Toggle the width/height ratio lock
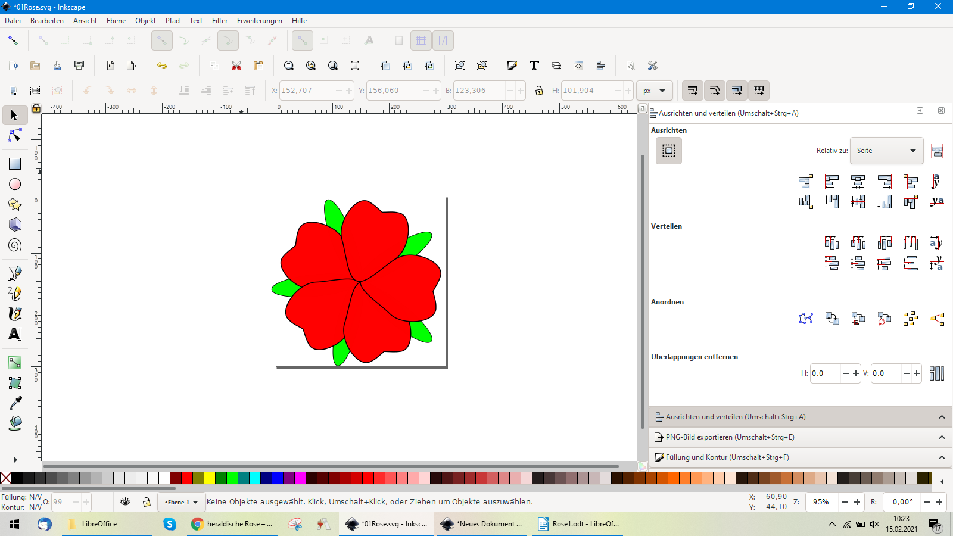Screen dimensions: 953x536 pyautogui.click(x=539, y=91)
